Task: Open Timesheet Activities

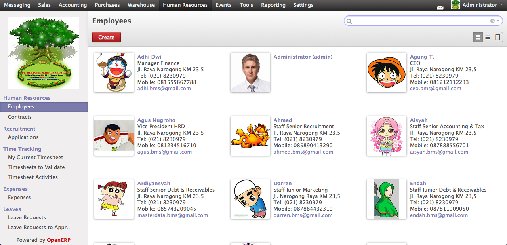Action: pos(33,177)
